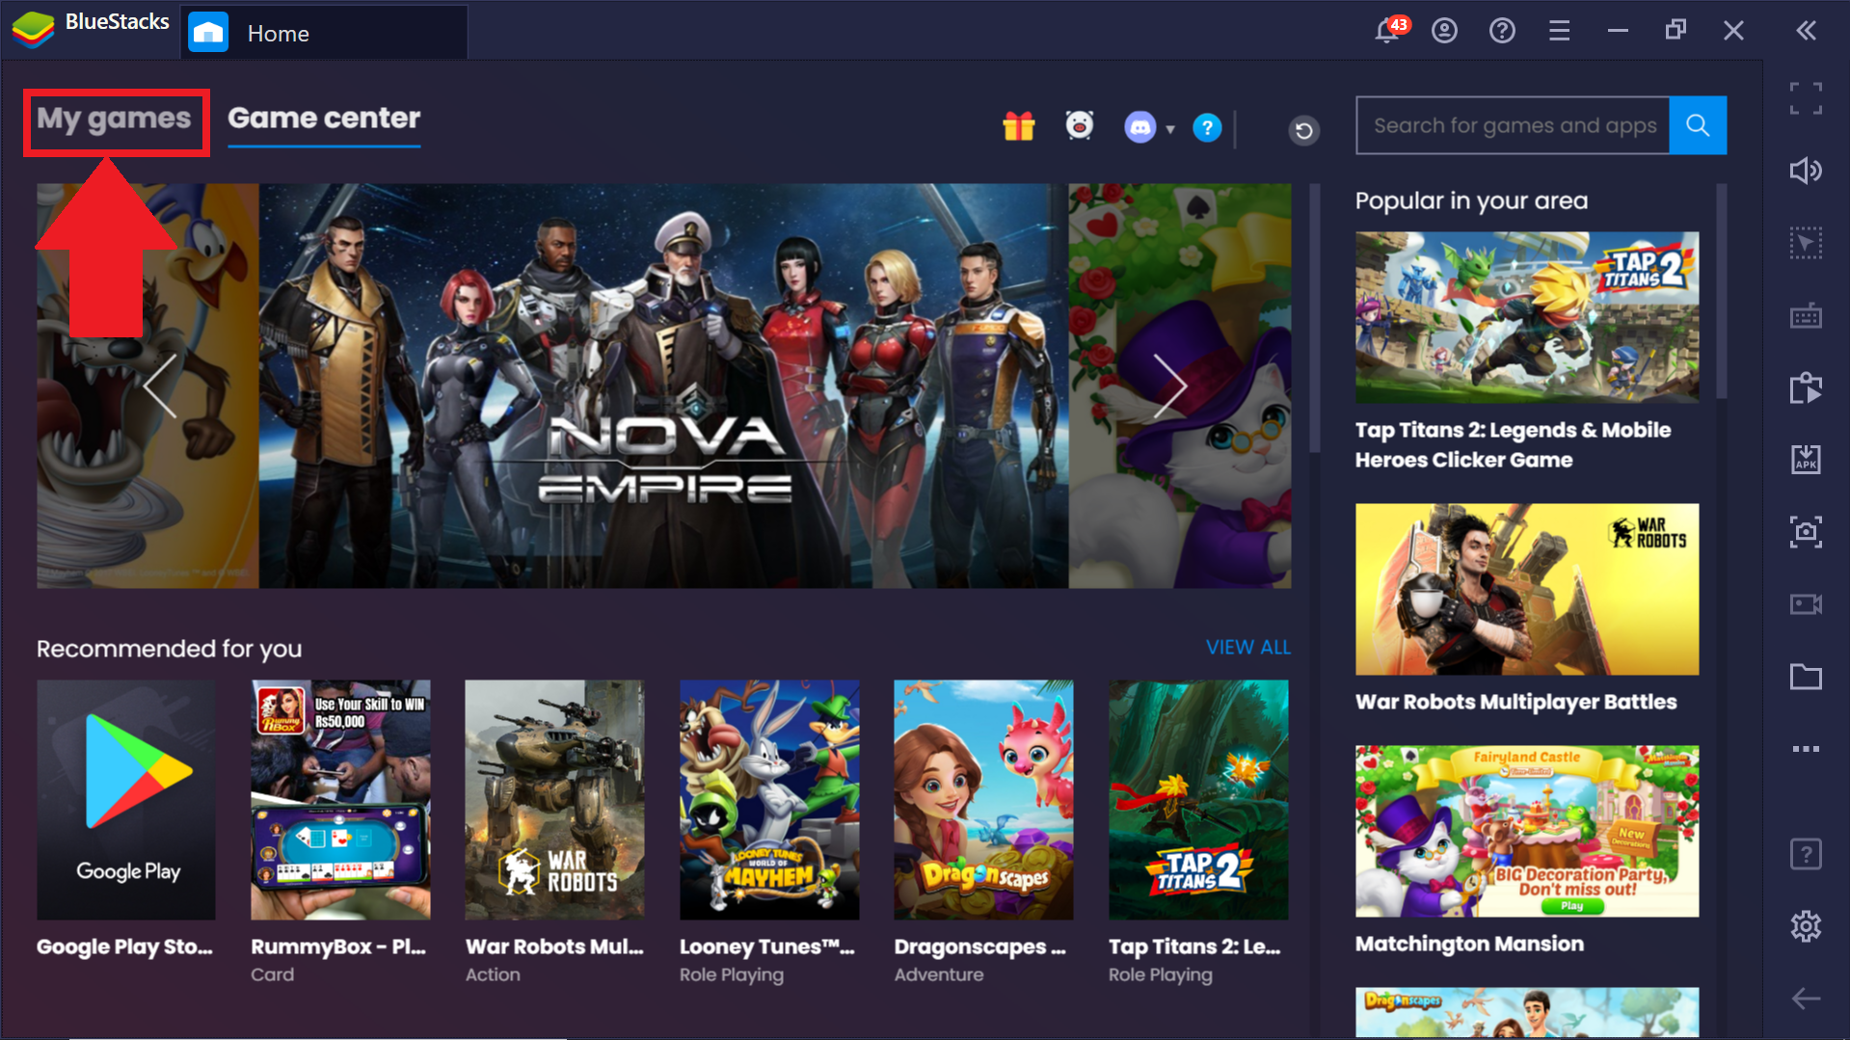Click the blue search button
The height and width of the screenshot is (1040, 1850).
(1698, 125)
